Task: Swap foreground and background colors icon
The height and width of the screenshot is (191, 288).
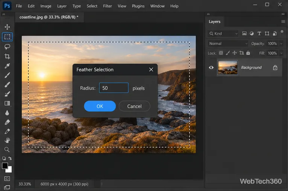Action: click(10, 158)
